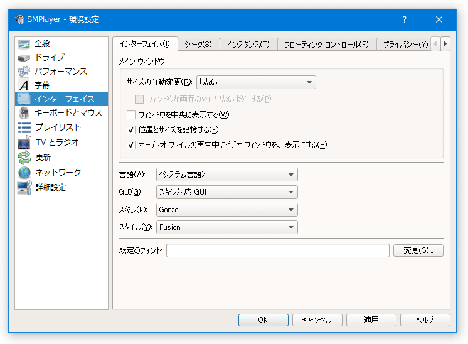Click the 字幕 subtitle letter A icon
Screen dimensions: 468x344
(24, 85)
